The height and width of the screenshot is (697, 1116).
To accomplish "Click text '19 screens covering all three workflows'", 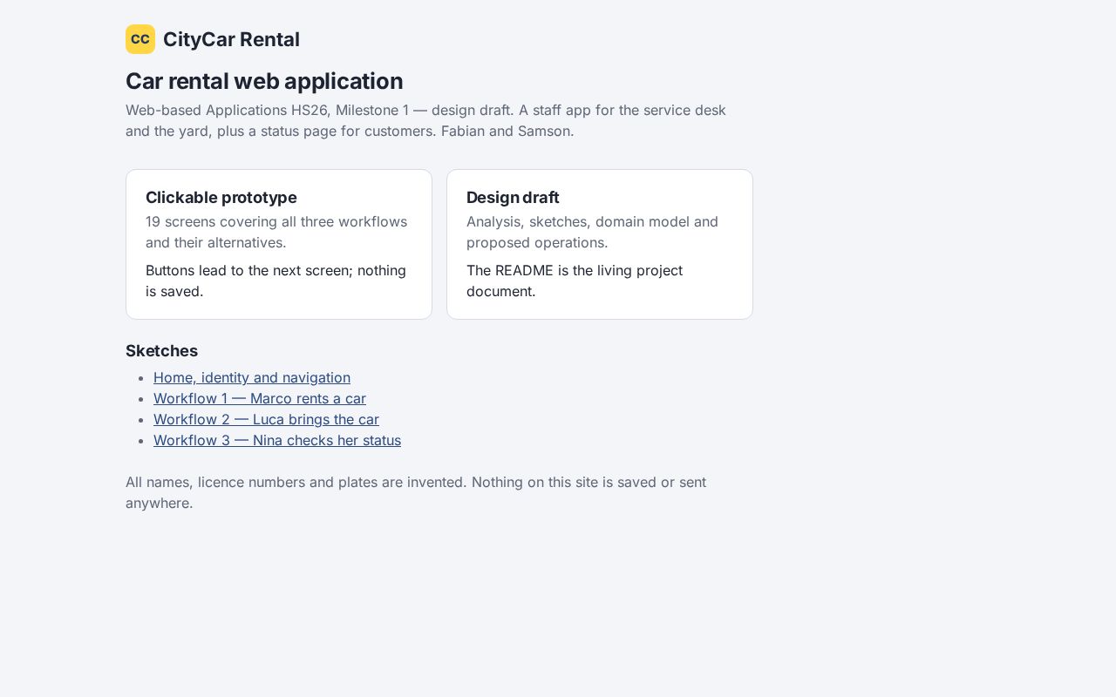I will pos(276,221).
